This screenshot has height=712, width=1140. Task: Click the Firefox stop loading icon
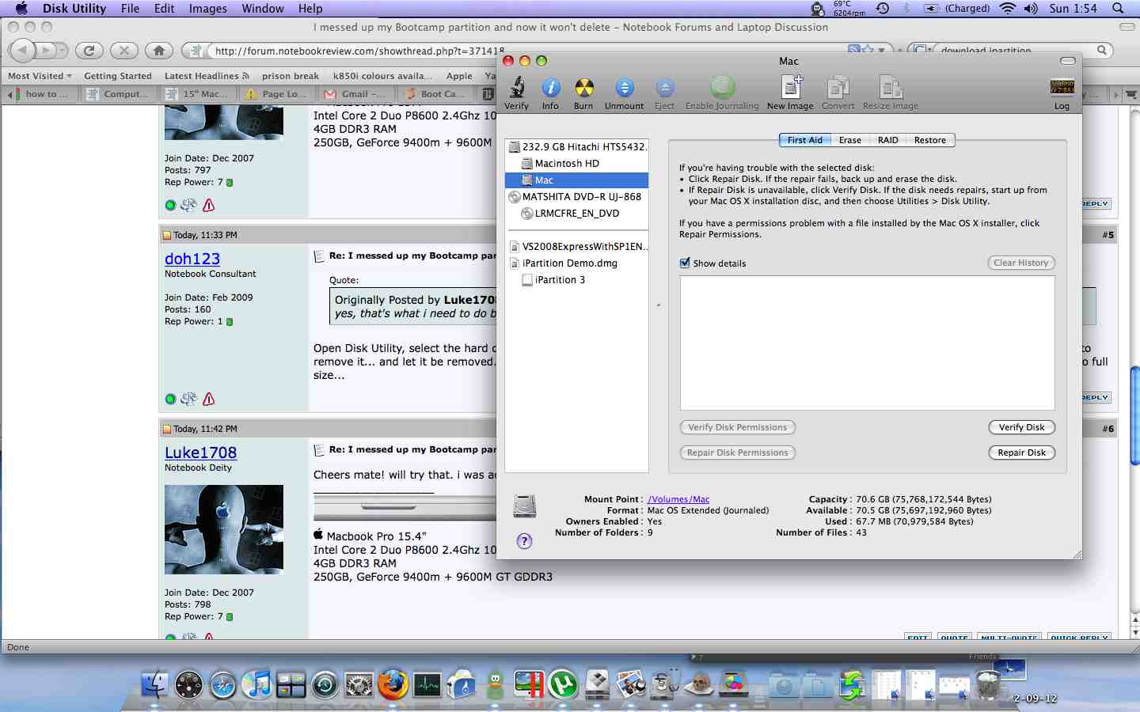(123, 51)
